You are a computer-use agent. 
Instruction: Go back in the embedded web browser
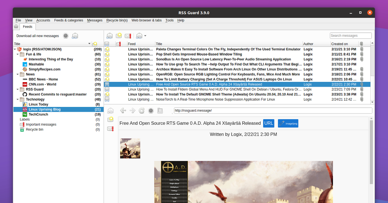click(x=123, y=111)
